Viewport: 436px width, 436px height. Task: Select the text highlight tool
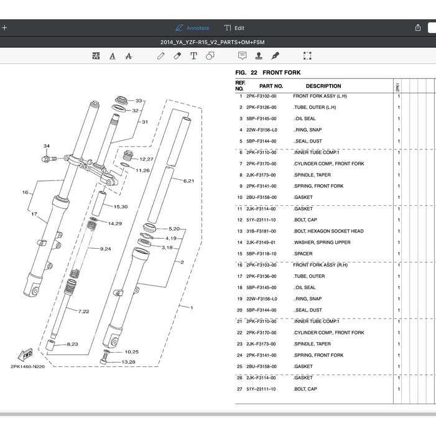click(x=96, y=56)
